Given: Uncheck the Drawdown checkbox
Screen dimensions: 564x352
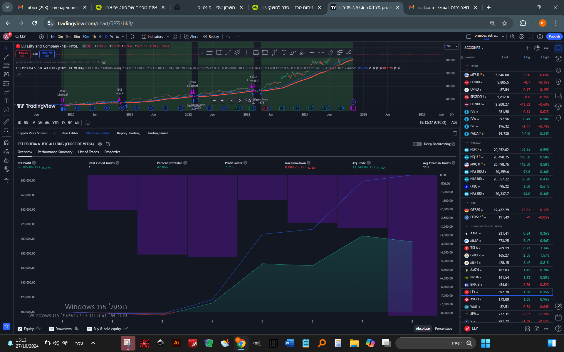Looking at the screenshot, I should point(52,329).
